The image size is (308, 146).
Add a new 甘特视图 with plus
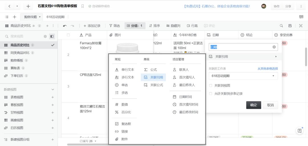pyautogui.click(x=53, y=112)
